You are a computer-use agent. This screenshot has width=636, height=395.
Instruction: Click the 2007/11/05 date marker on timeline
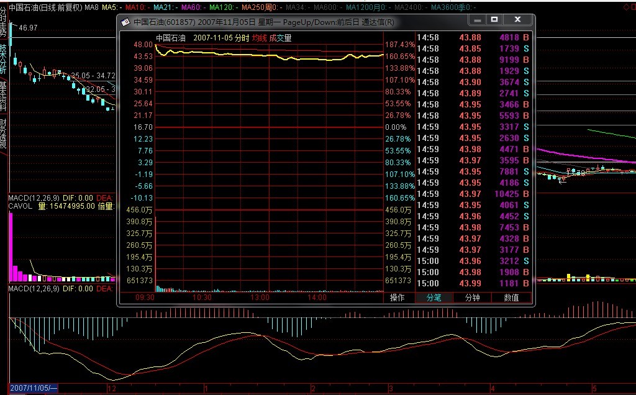pyautogui.click(x=34, y=388)
